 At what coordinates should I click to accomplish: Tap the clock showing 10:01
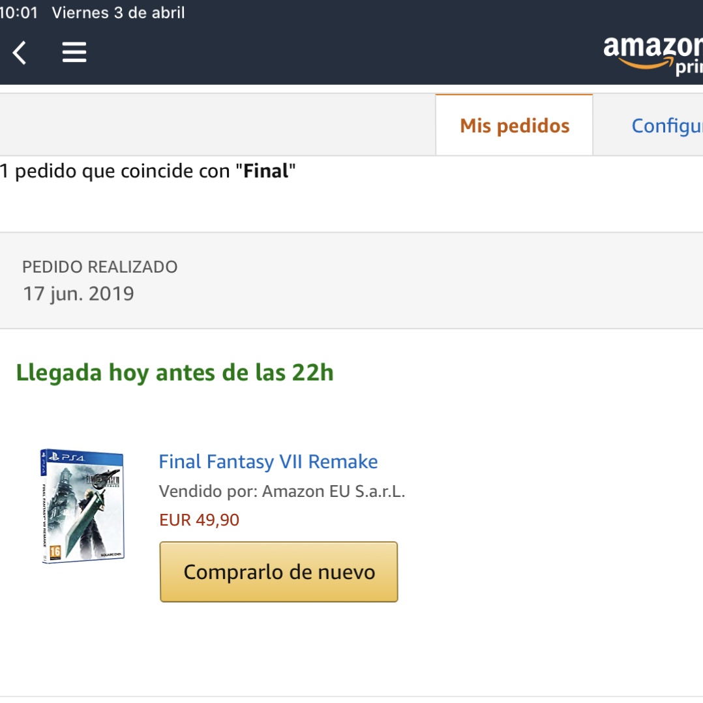click(x=19, y=12)
